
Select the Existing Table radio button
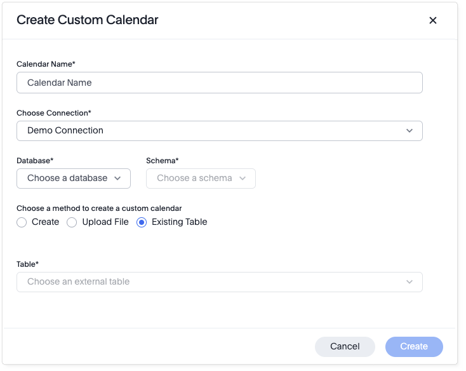pos(142,222)
